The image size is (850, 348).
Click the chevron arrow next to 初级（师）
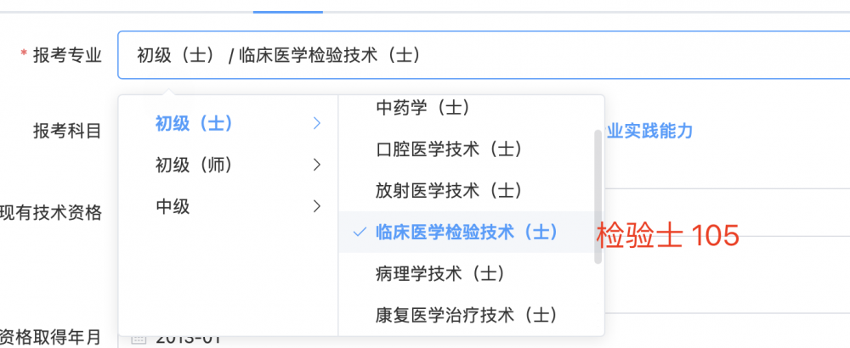click(x=317, y=165)
